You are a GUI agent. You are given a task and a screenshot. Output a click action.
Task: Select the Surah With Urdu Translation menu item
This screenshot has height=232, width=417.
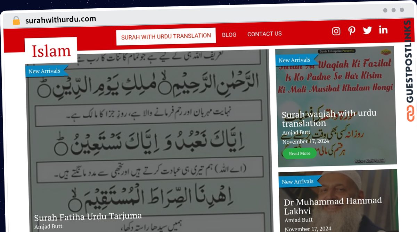(166, 36)
